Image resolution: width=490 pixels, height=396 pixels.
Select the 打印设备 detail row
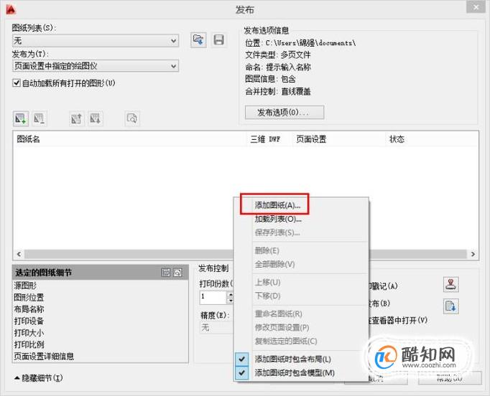(101, 321)
